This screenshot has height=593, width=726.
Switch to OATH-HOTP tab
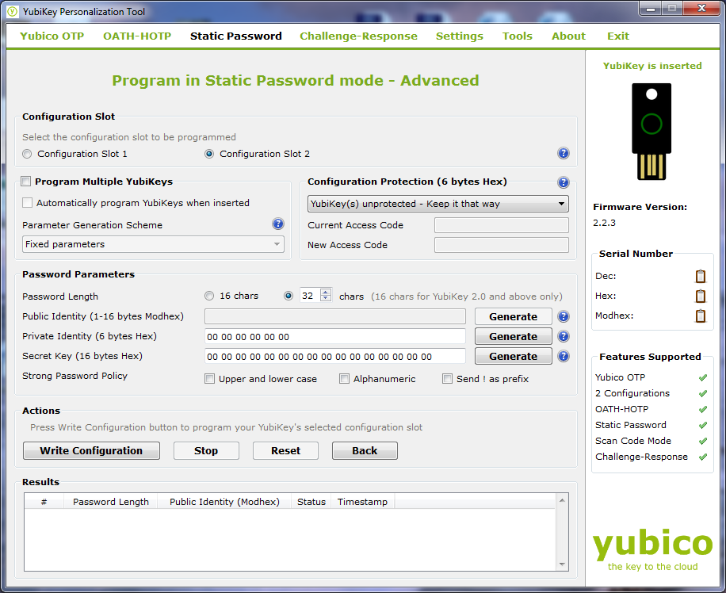click(137, 36)
